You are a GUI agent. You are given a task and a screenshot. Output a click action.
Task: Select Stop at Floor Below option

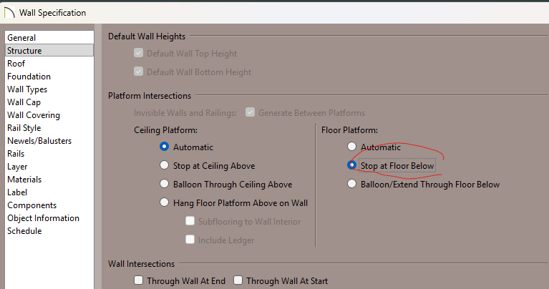coord(351,165)
